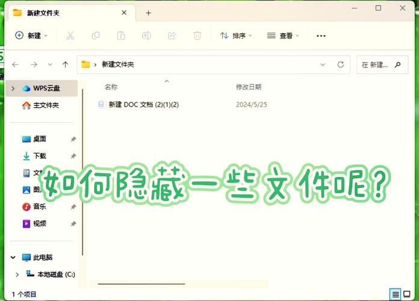419x301 pixels.
Task: Click the Delete trash icon
Action: (197, 36)
